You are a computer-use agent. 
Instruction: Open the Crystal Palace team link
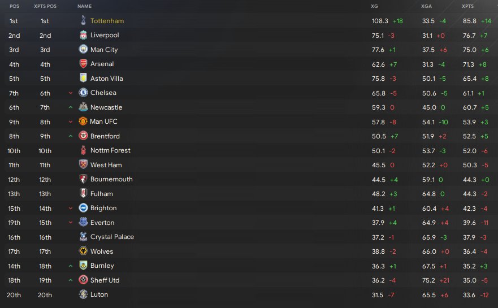(112, 237)
